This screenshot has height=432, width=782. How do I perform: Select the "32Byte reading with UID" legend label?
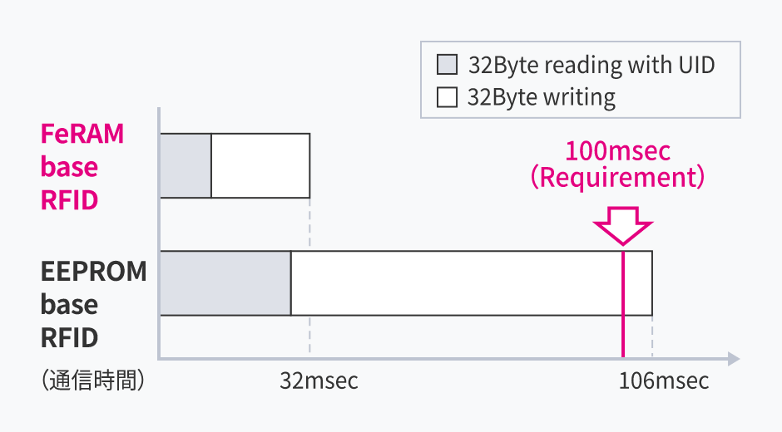pos(591,65)
